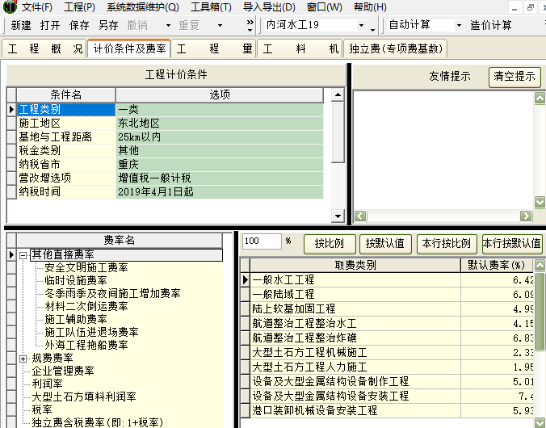The image size is (546, 428).
Task: Select the 重庆 option cell
Action: pos(220,164)
